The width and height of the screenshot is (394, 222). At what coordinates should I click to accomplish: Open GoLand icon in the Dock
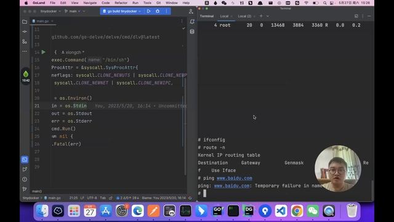click(217, 211)
